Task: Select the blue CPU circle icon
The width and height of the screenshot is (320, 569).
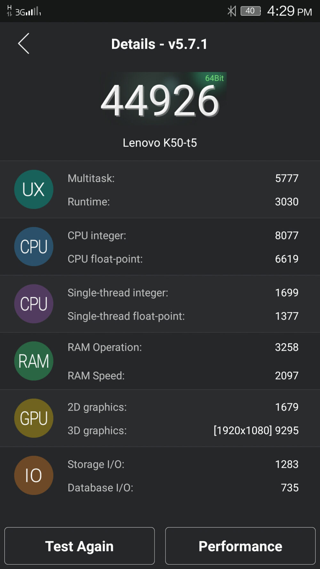Action: [x=34, y=246]
